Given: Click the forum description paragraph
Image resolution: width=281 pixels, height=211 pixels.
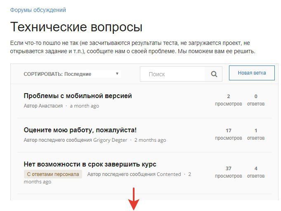Looking at the screenshot, I should pos(132,47).
